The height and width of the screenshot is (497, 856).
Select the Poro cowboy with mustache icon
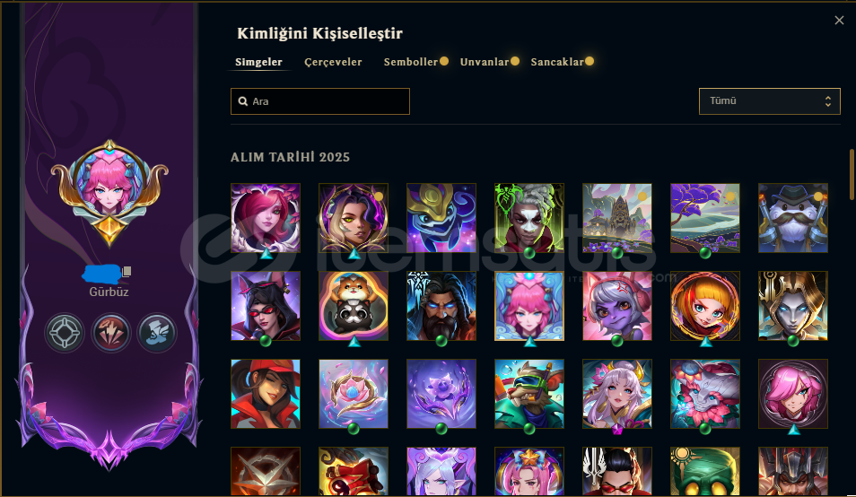coord(792,218)
